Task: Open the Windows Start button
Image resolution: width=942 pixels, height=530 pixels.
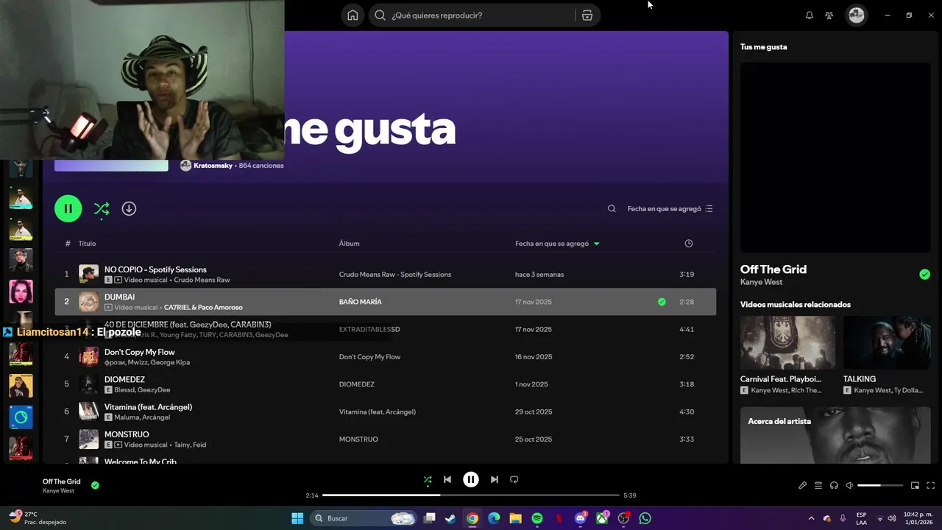Action: click(297, 518)
